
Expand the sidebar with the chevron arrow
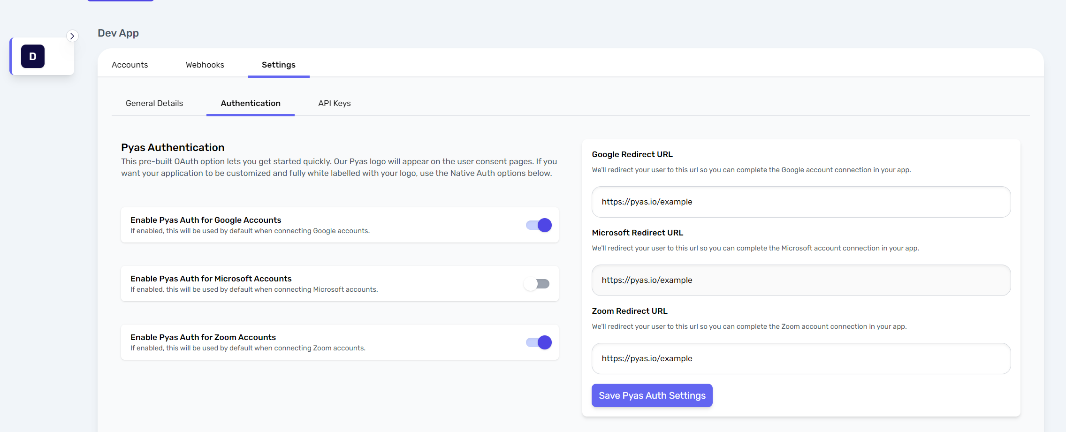pos(72,36)
